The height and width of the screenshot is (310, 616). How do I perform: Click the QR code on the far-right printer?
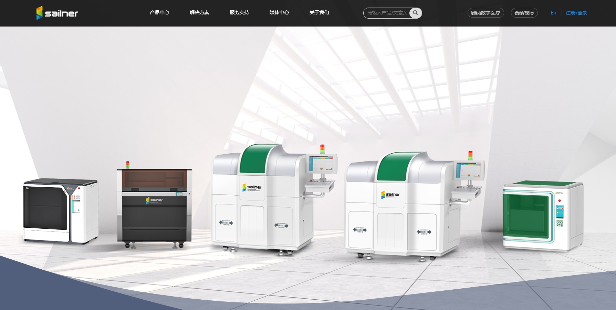(560, 223)
